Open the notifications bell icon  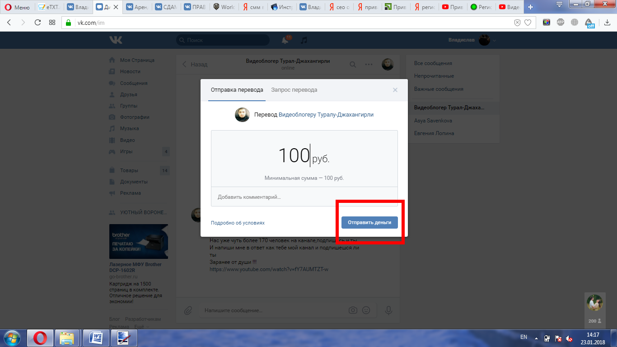pos(285,40)
